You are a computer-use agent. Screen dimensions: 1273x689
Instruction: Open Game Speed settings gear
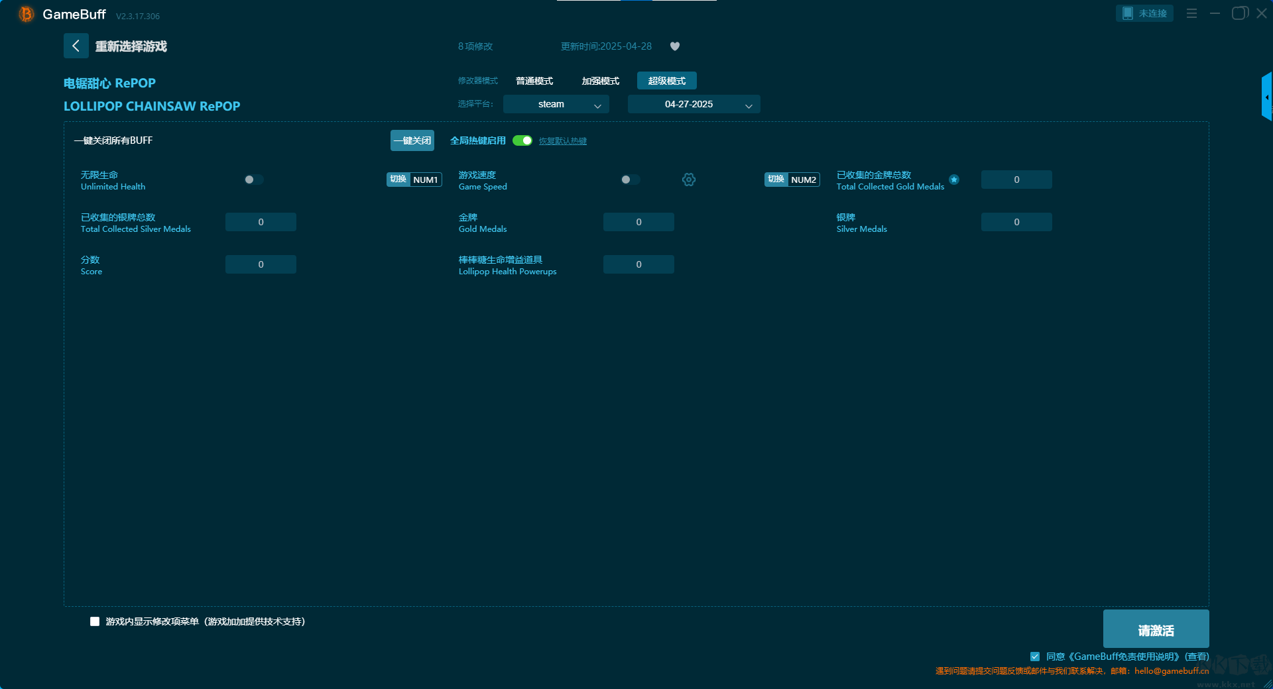(x=689, y=180)
